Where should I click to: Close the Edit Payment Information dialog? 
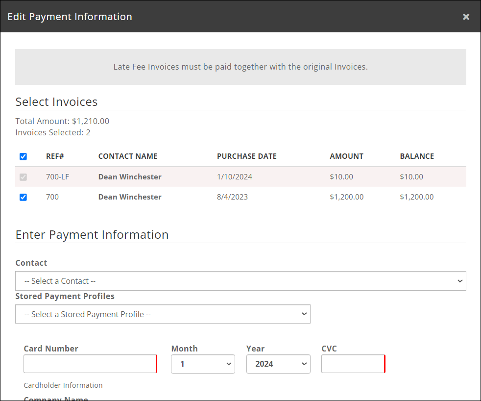click(x=466, y=17)
